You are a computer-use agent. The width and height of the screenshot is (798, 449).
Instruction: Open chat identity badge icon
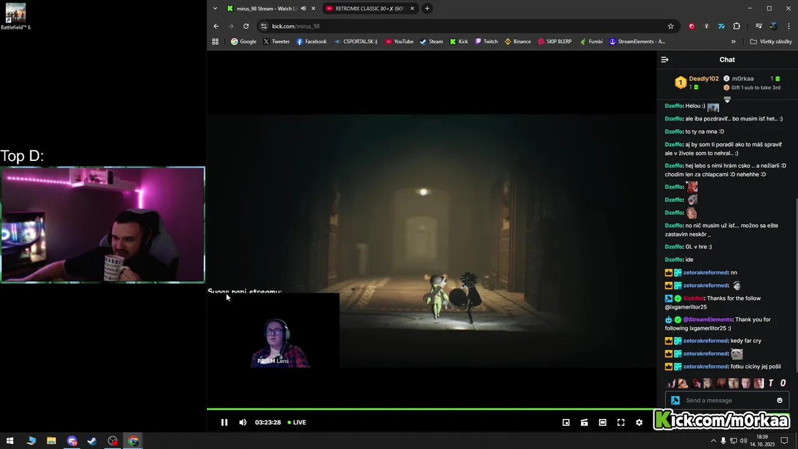tap(675, 400)
